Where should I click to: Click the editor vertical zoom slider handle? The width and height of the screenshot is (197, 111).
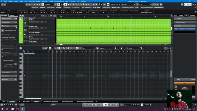pos(171,74)
